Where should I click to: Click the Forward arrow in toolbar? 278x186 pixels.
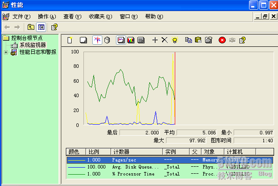(x=17, y=27)
